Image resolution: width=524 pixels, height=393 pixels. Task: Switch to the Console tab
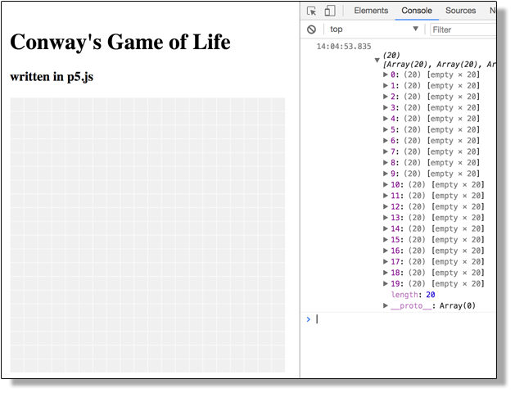(417, 11)
